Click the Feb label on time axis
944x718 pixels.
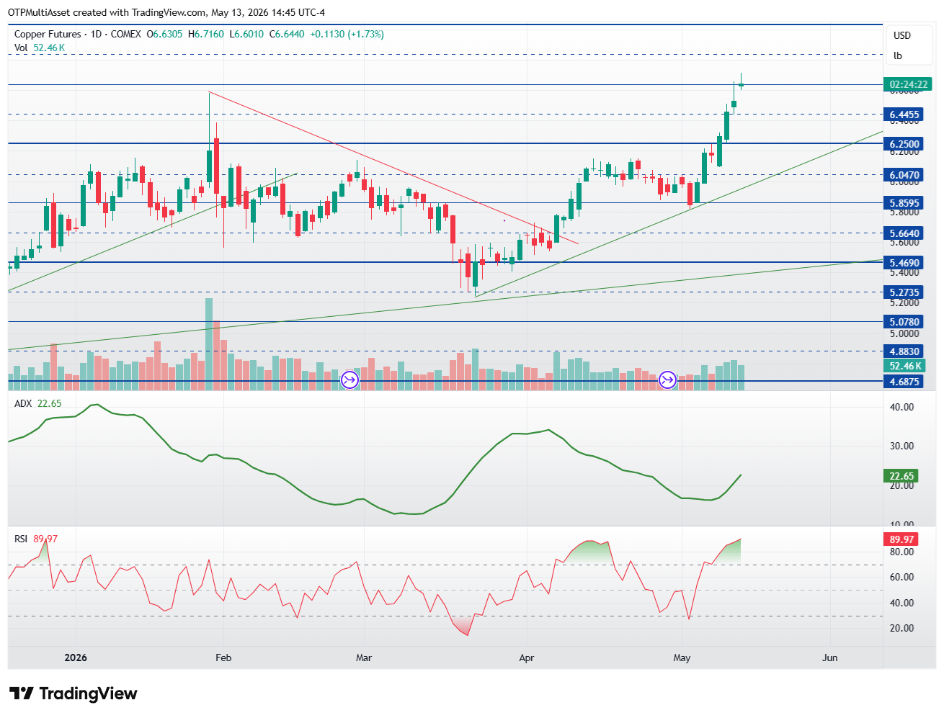[x=223, y=658]
